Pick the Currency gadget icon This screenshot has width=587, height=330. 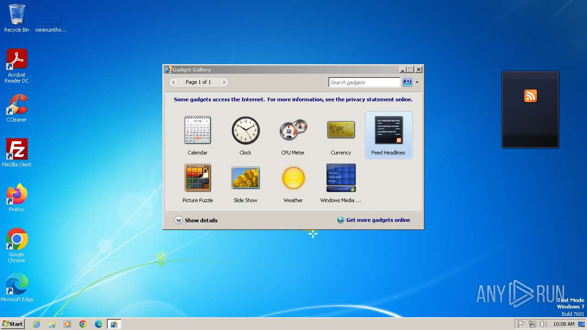click(341, 130)
